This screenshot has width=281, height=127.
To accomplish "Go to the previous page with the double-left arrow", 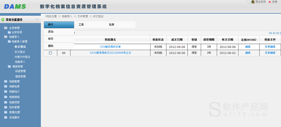I will [274, 33].
